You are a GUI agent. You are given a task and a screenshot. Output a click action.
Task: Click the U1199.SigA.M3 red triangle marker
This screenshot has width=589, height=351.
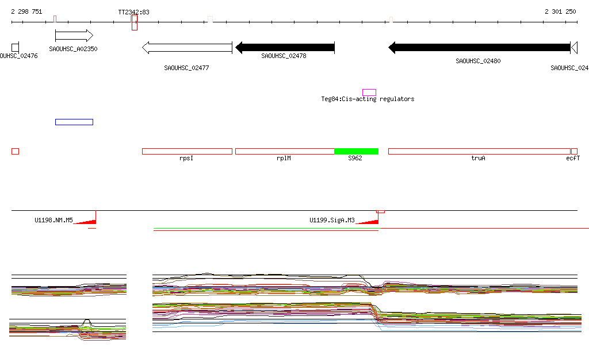point(368,221)
